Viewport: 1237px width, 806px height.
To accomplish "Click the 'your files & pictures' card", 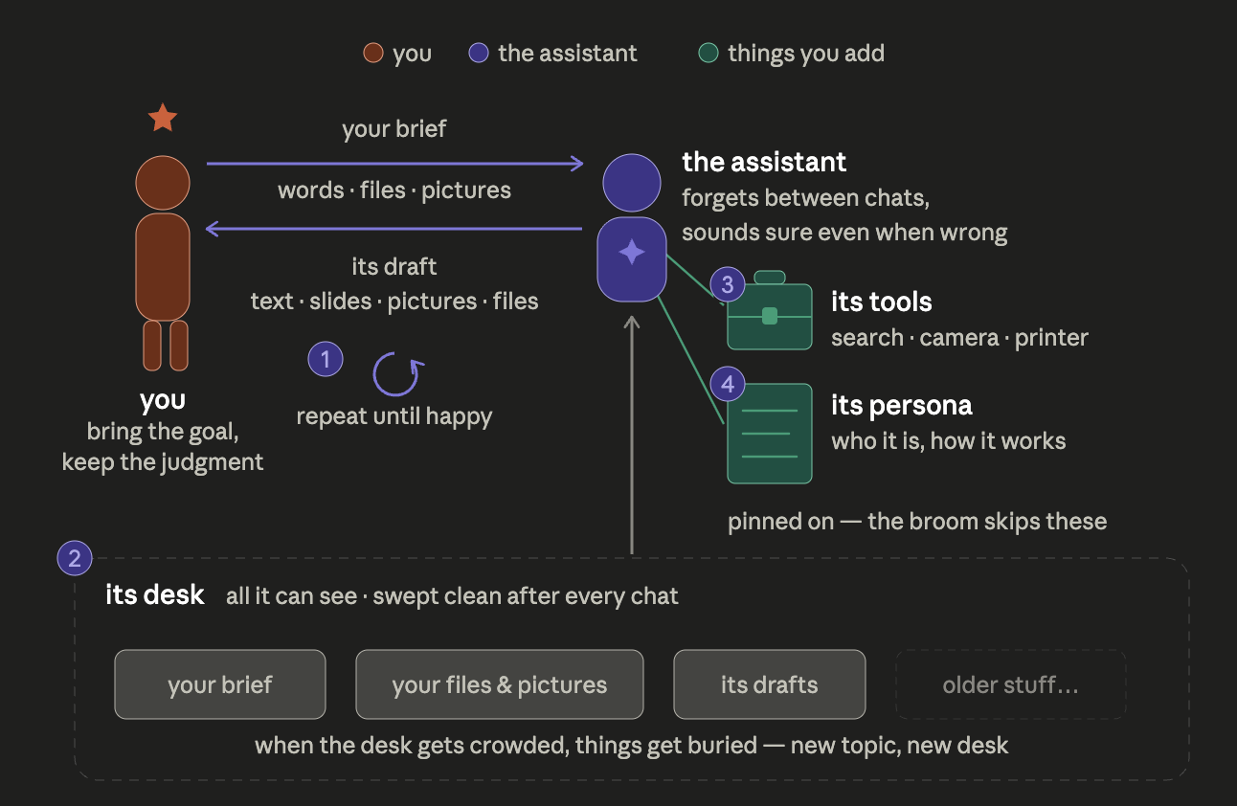I will 500,684.
